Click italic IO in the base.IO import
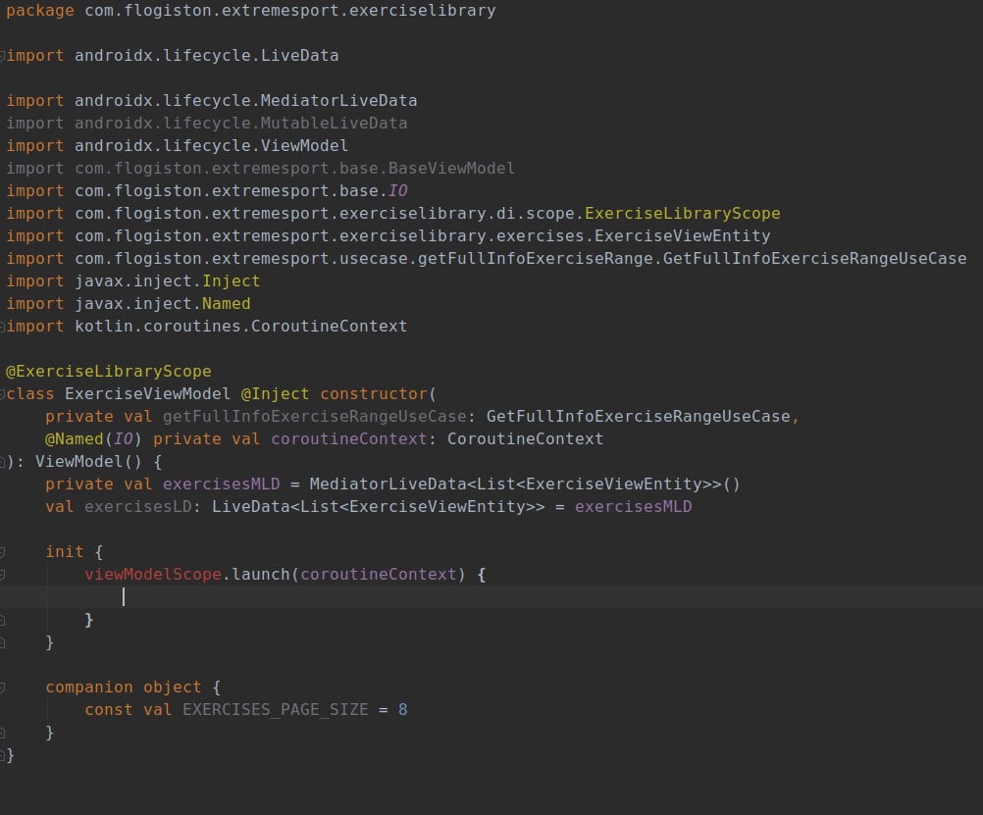Image resolution: width=983 pixels, height=815 pixels. point(397,191)
